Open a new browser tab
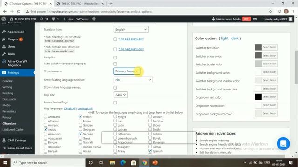Viewport: 298px width, 167px height. [x=111, y=4]
